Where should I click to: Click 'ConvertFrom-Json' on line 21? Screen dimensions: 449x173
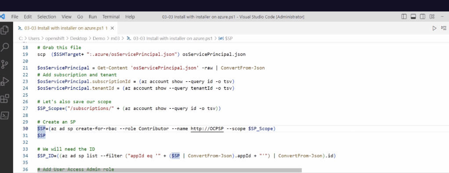[243, 68]
